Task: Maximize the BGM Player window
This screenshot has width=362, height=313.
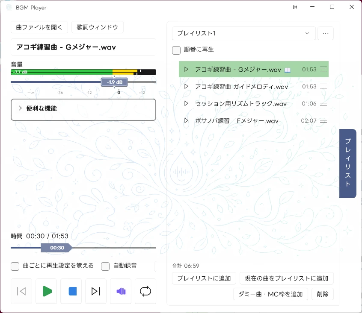Action: (332, 7)
